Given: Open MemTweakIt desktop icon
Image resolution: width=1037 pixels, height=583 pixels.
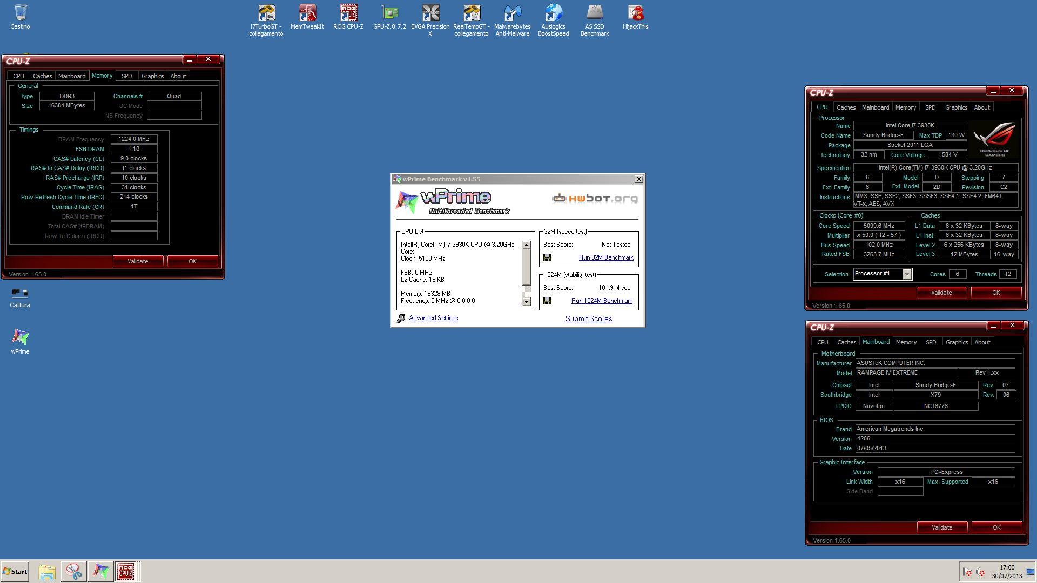Looking at the screenshot, I should click(307, 16).
